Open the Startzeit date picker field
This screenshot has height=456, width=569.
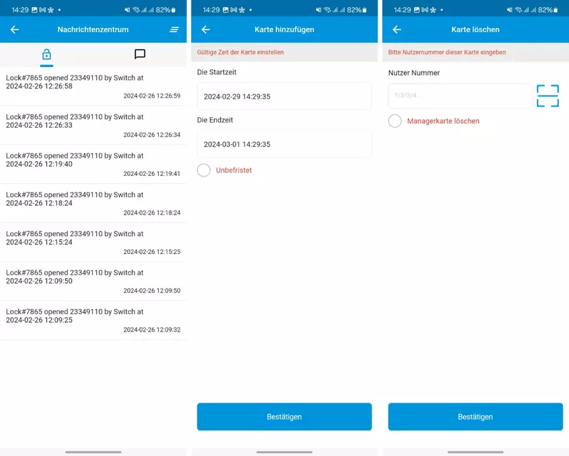pos(284,96)
